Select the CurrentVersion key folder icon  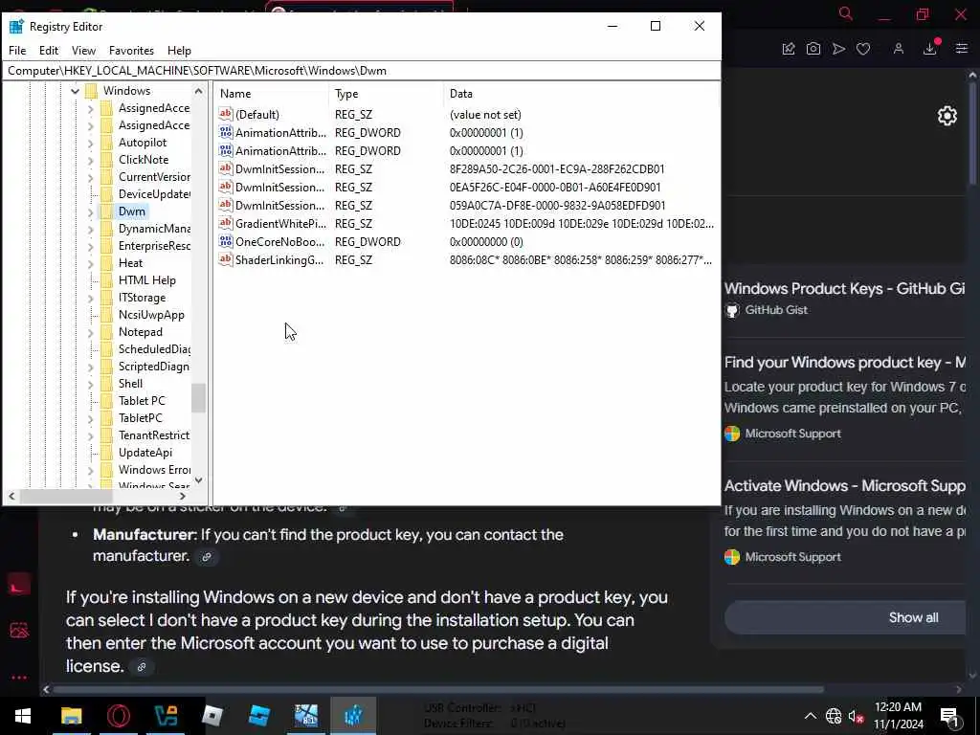tap(107, 177)
